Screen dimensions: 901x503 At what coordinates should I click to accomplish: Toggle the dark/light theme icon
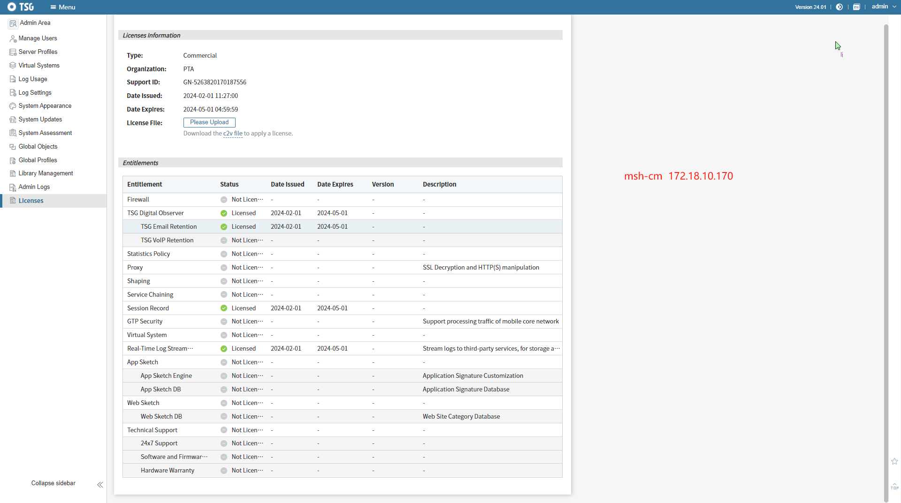(x=839, y=7)
